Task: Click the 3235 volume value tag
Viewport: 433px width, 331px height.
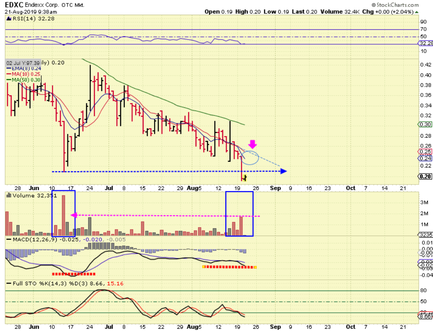Action: coord(426,235)
